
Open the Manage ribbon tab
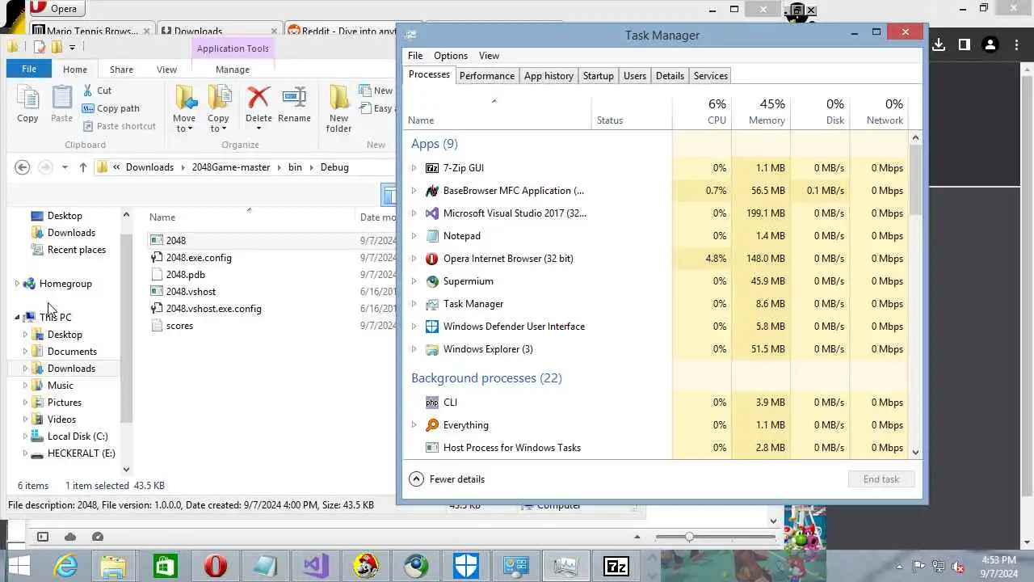[233, 70]
